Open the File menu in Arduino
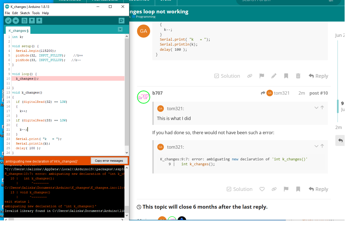 tap(7, 13)
